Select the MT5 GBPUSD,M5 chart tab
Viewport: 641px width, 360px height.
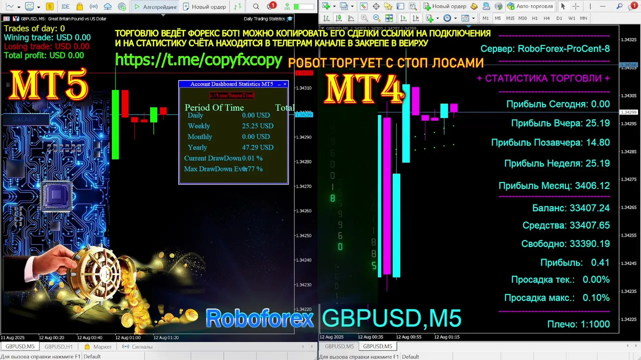(x=20, y=346)
